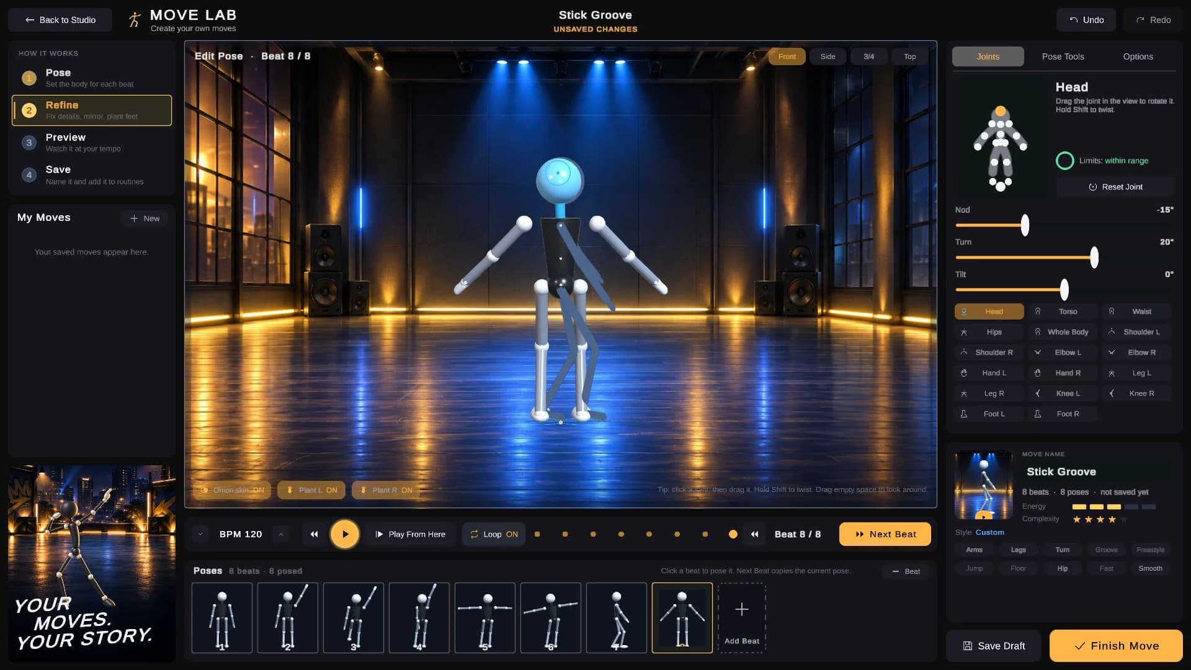
Task: Toggle Onion skin off
Action: tap(232, 490)
